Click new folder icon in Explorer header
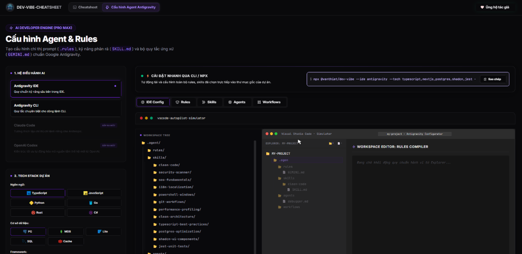522x254 pixels. [331, 143]
